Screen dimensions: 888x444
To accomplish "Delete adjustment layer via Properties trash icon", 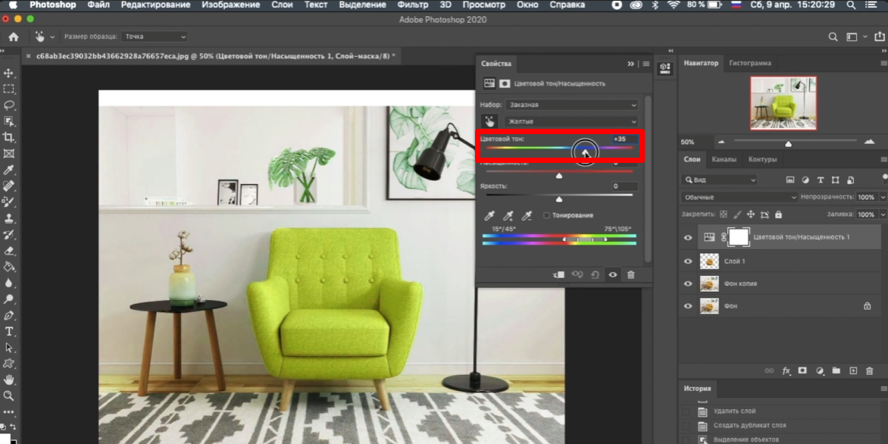I will click(x=630, y=275).
